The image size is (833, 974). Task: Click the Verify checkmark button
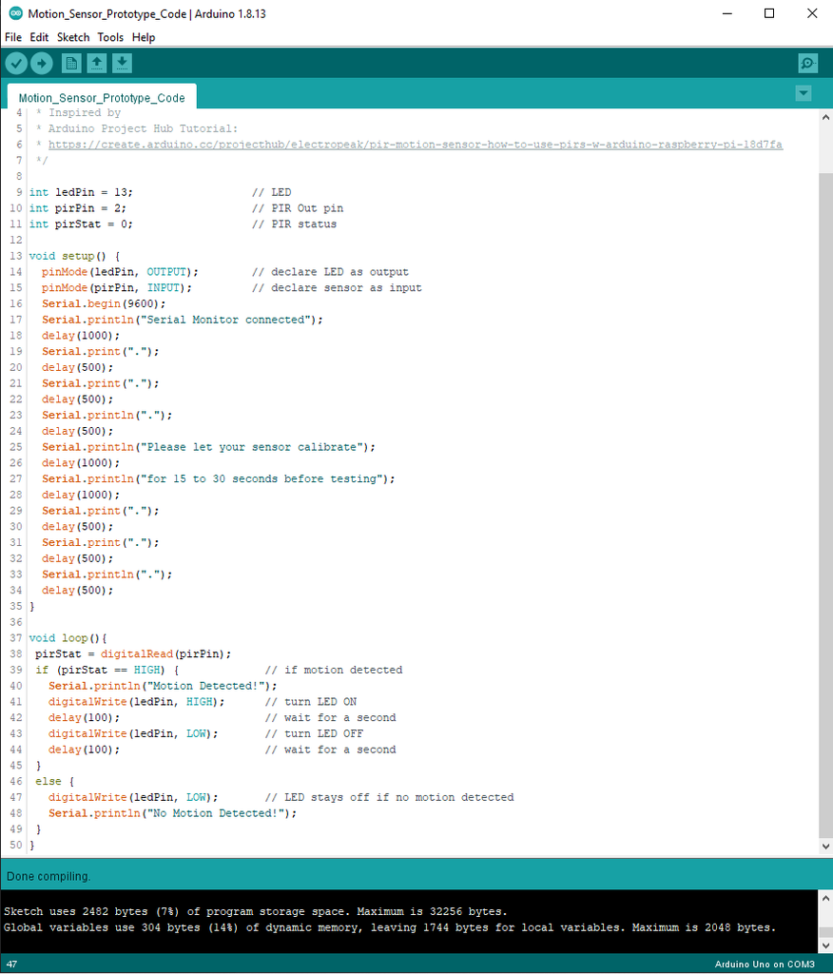click(x=17, y=64)
